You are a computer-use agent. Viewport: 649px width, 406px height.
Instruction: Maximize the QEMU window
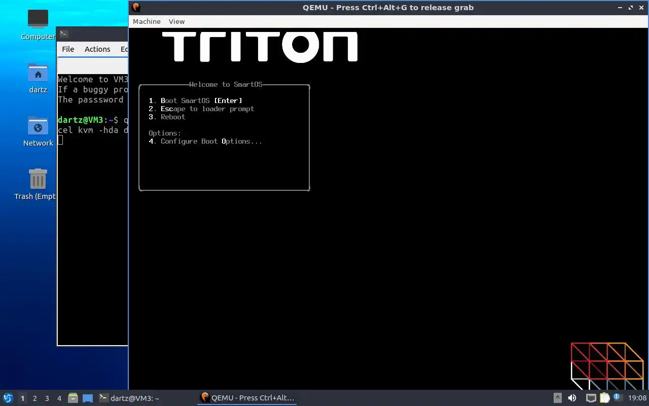pyautogui.click(x=631, y=8)
